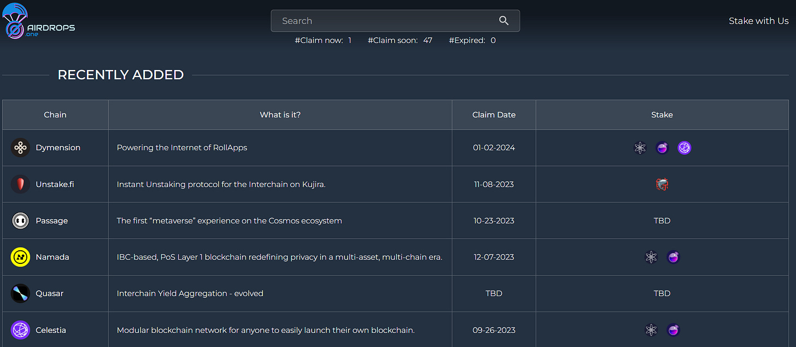Click the Dymension chain logo
This screenshot has height=347, width=796.
pos(21,148)
